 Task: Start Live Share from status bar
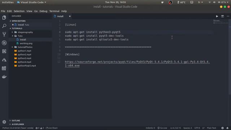pos(52,128)
